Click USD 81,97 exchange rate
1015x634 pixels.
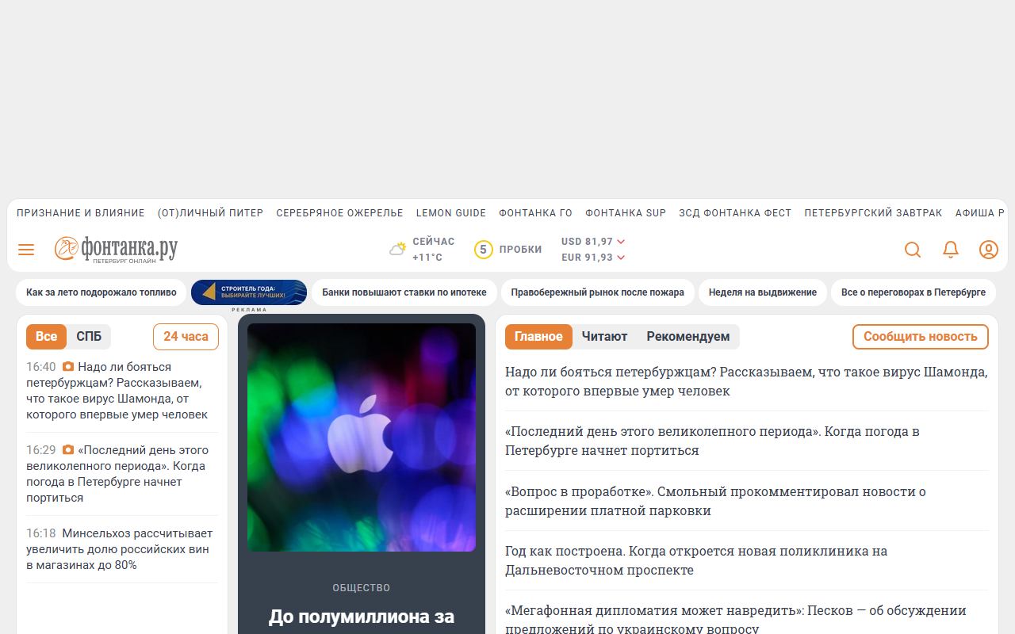point(587,242)
